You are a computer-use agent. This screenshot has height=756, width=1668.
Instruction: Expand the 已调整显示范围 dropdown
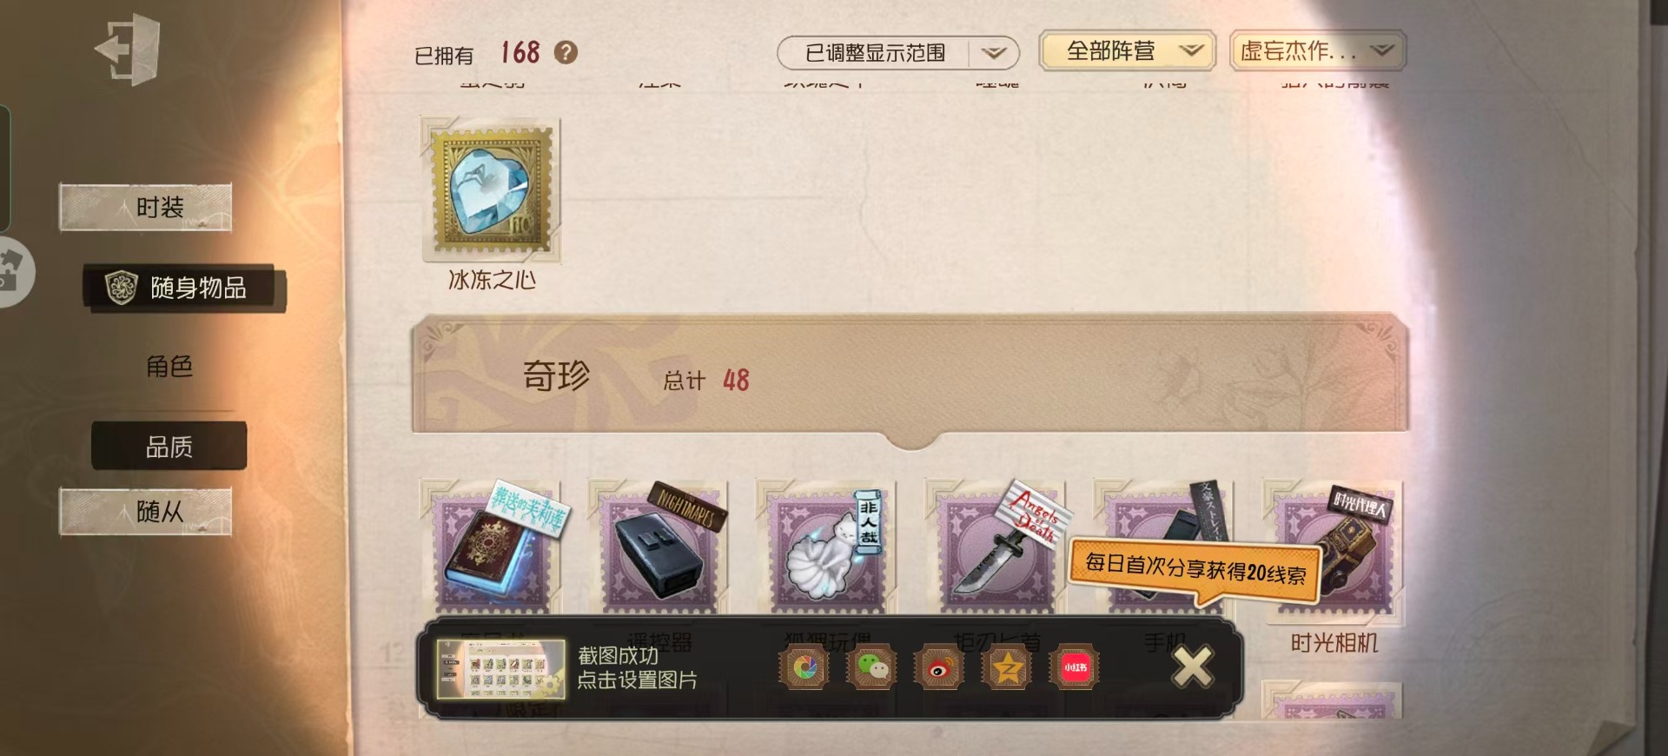(898, 53)
